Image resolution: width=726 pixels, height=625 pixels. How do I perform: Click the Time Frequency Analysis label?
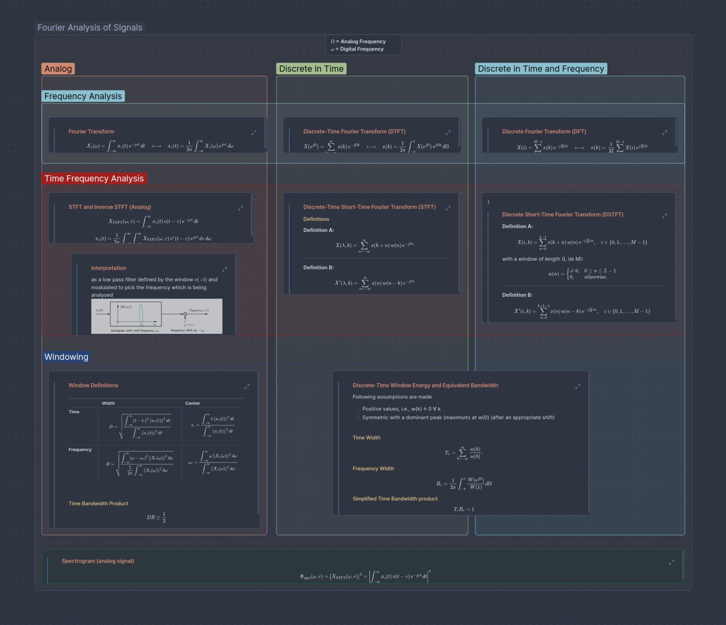[x=95, y=178]
